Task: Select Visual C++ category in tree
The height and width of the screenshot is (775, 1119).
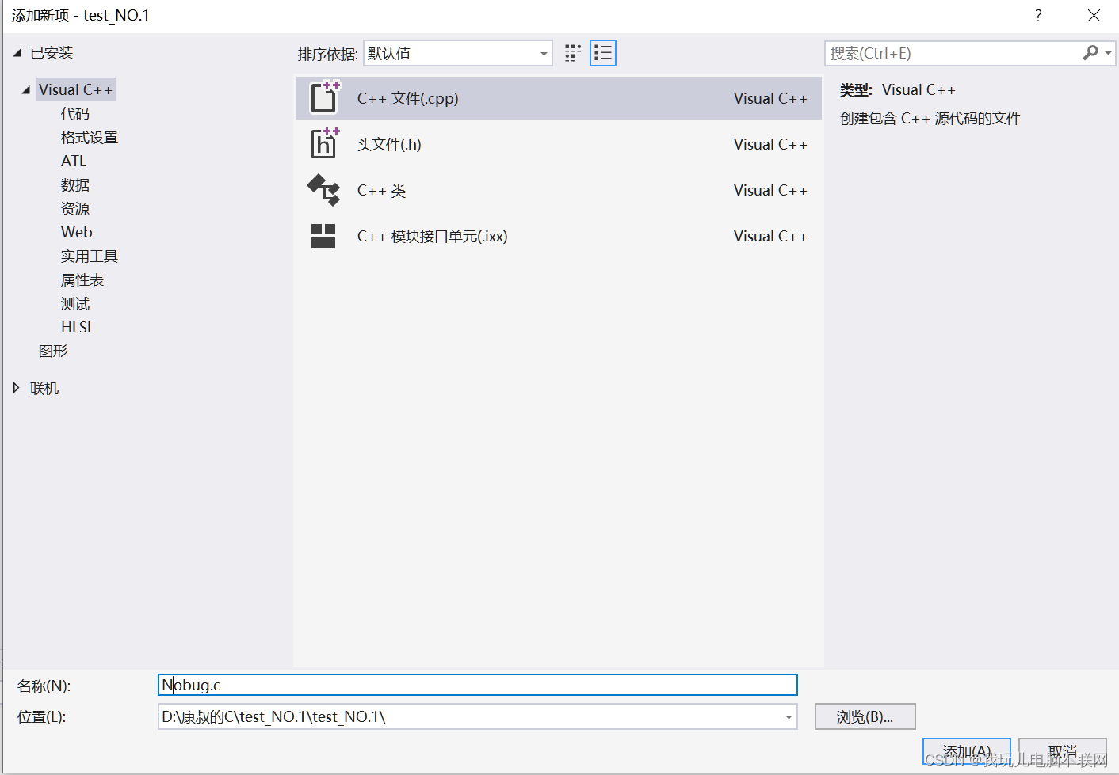Action: 76,90
